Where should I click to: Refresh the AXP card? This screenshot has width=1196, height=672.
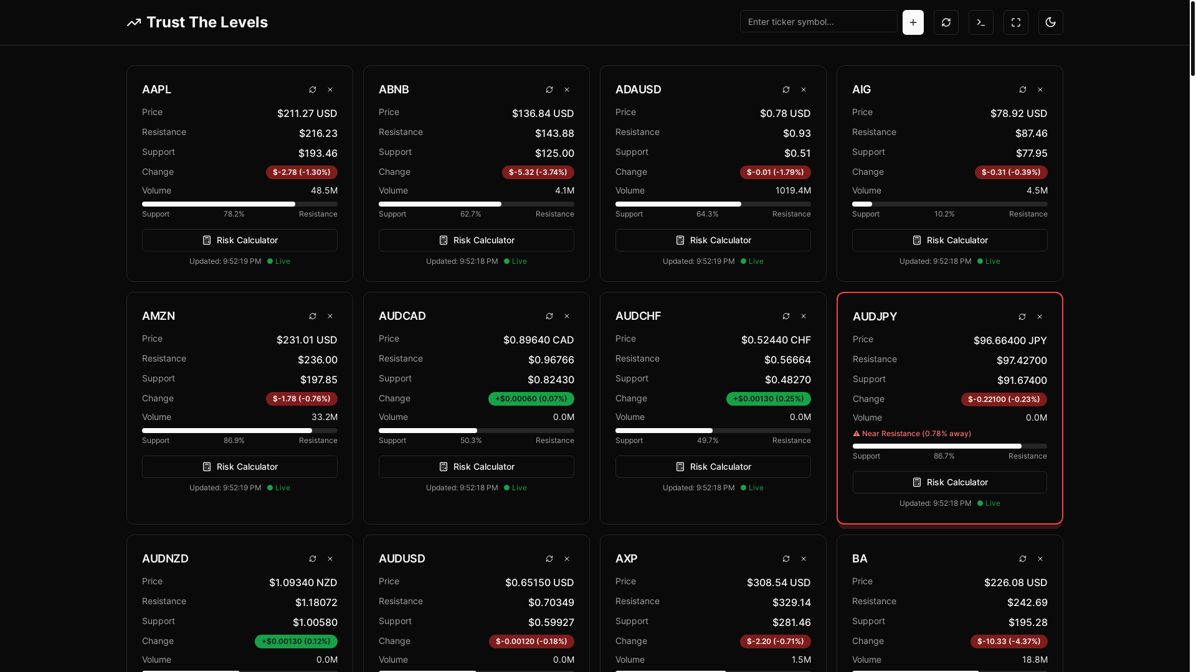point(786,559)
